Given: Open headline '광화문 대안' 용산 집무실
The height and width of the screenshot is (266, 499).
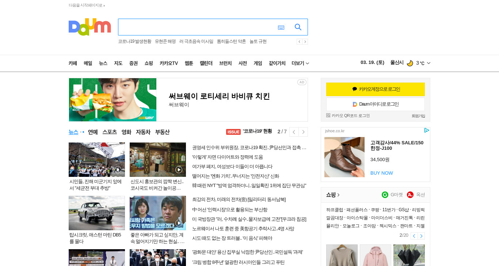Looking at the screenshot, I should [x=247, y=252].
